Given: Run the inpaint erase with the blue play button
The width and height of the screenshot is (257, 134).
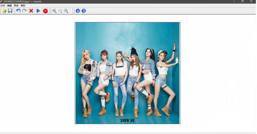Looking at the screenshot, I should tap(38, 11).
